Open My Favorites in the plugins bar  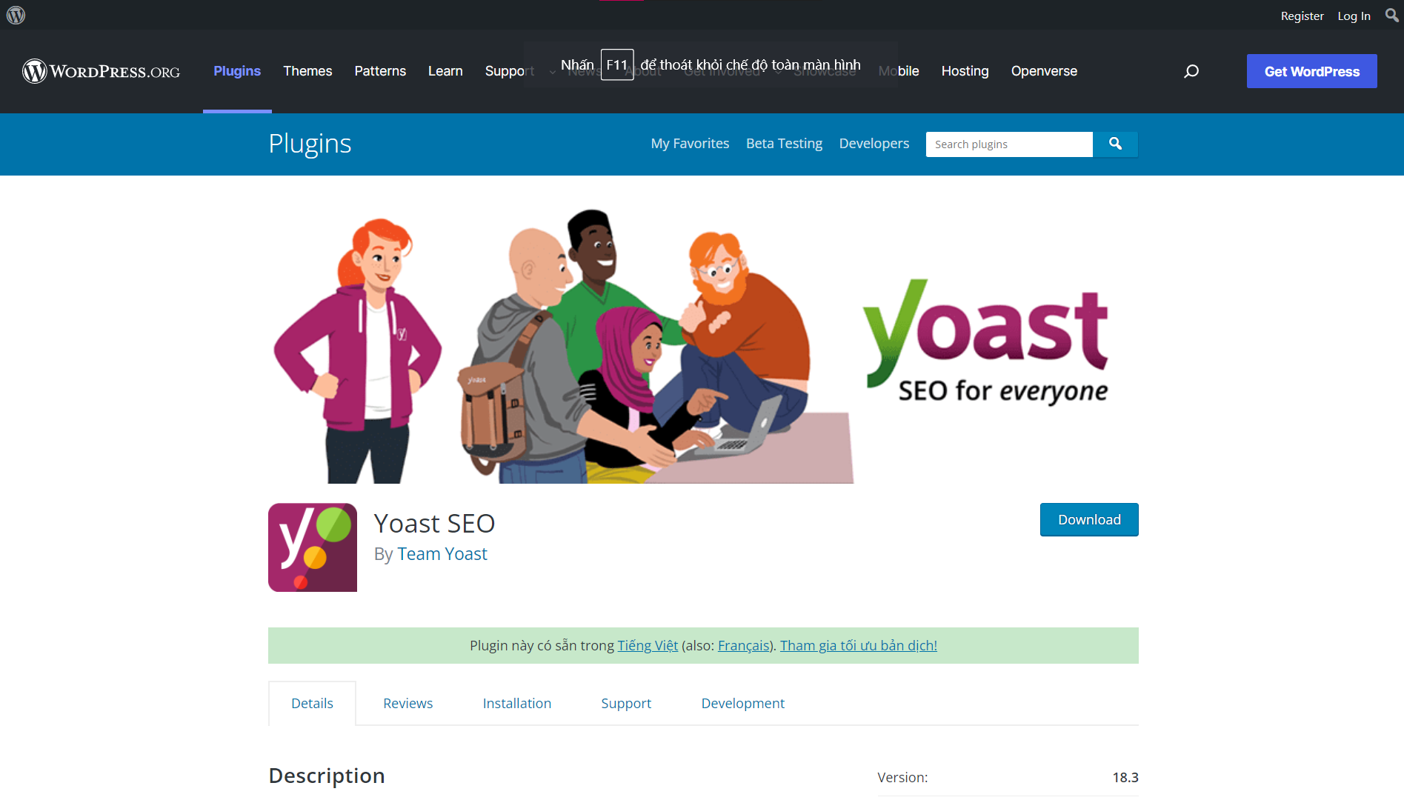coord(689,143)
